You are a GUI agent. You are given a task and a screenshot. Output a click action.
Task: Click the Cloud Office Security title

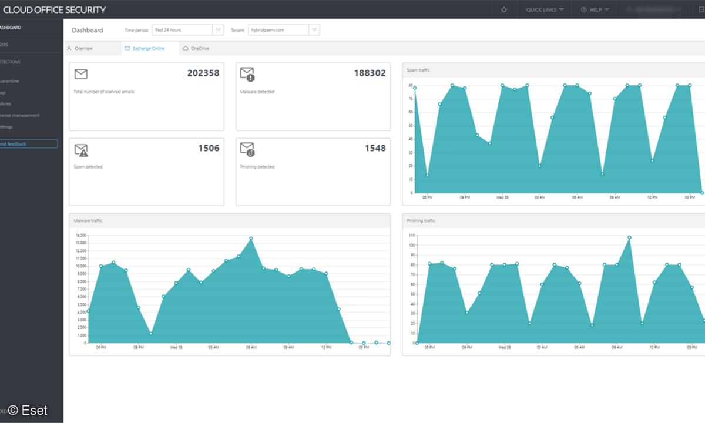point(55,9)
